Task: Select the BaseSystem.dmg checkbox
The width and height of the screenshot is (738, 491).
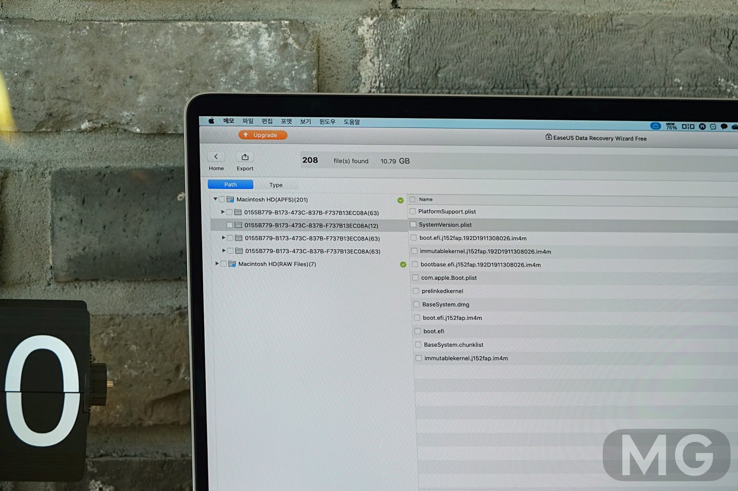Action: [x=417, y=304]
